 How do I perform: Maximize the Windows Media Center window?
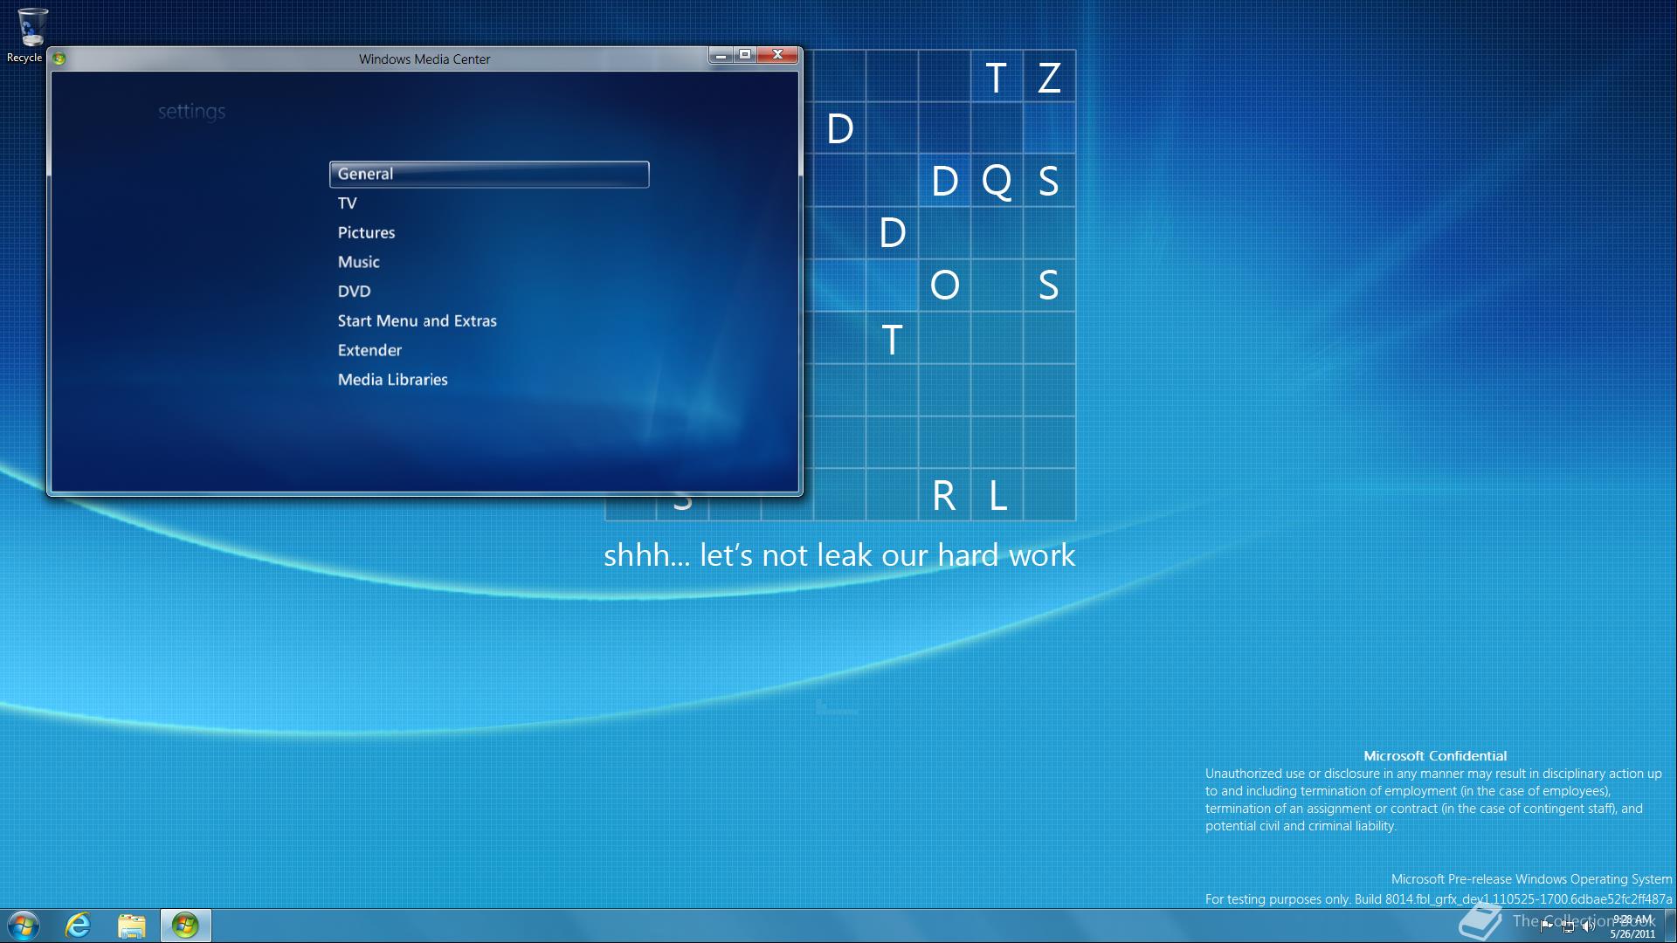(x=745, y=55)
